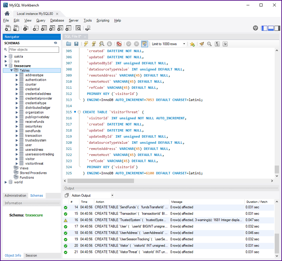Open find panel magnifier icon
The width and height of the screenshot is (282, 261).
[209, 44]
